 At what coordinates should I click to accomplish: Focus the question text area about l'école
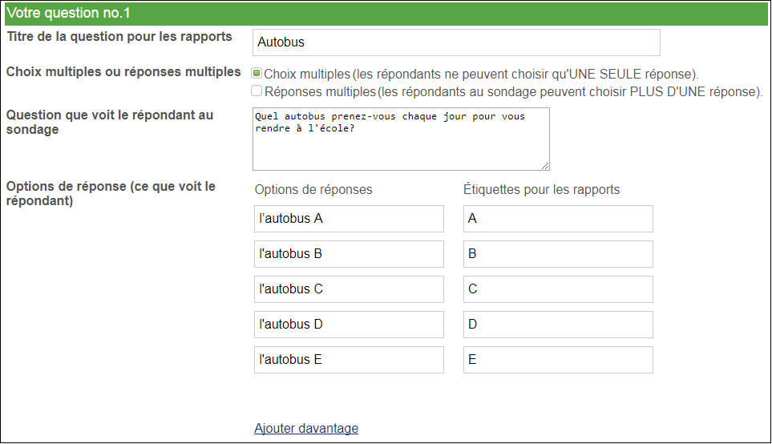coord(401,139)
